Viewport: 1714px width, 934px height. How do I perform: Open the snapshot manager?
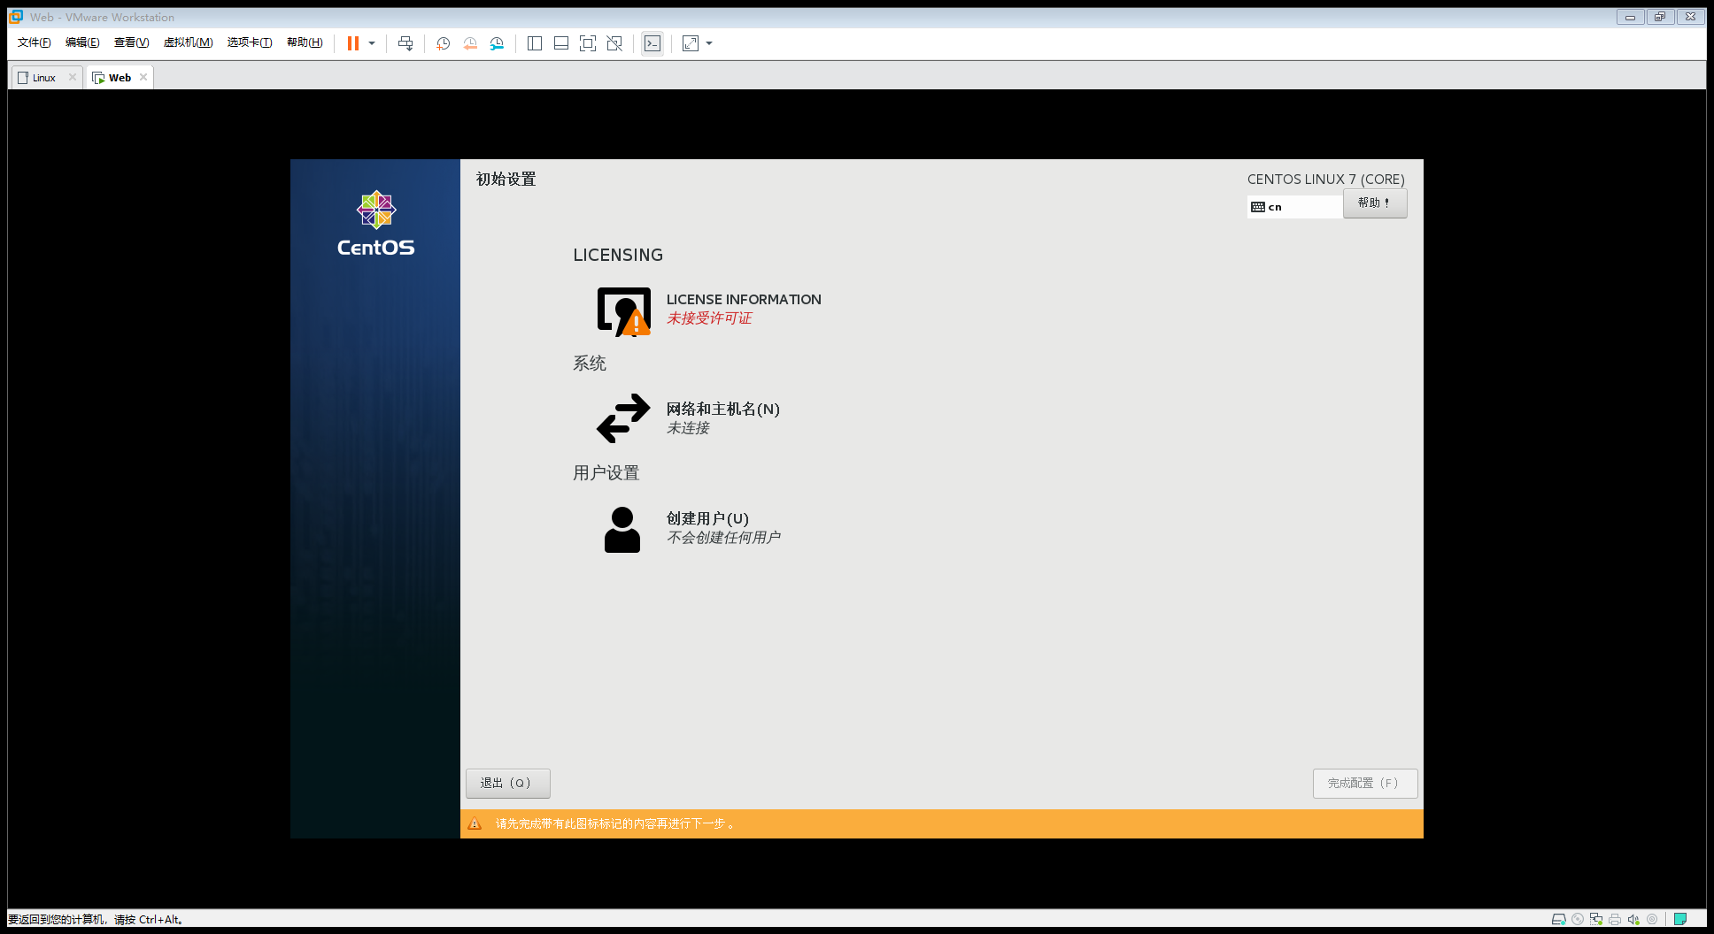497,43
